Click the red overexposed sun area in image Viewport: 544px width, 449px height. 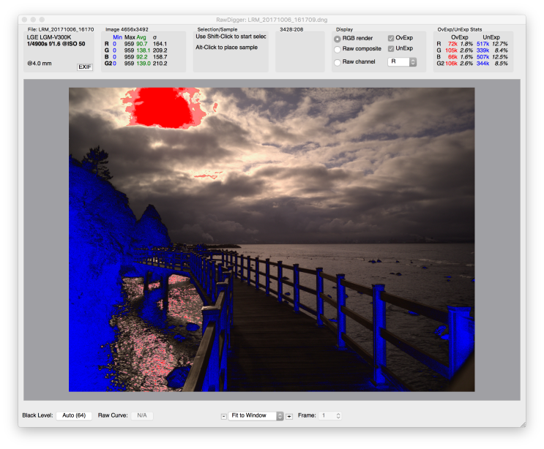click(161, 107)
